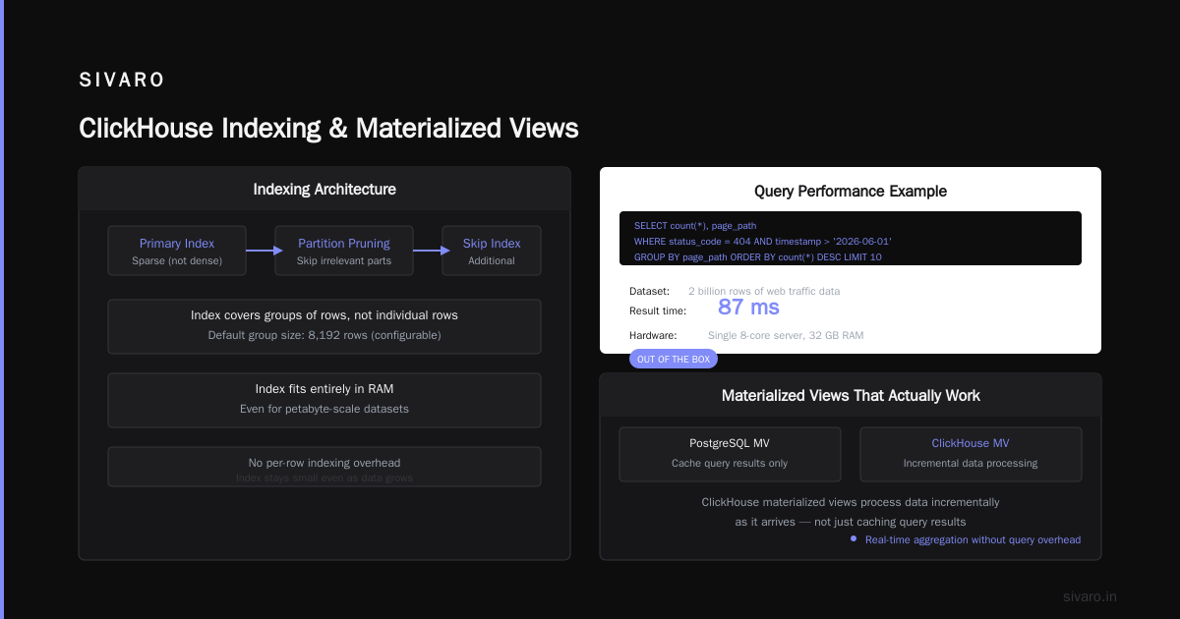
Task: Select the Skip Index box
Action: (x=492, y=251)
